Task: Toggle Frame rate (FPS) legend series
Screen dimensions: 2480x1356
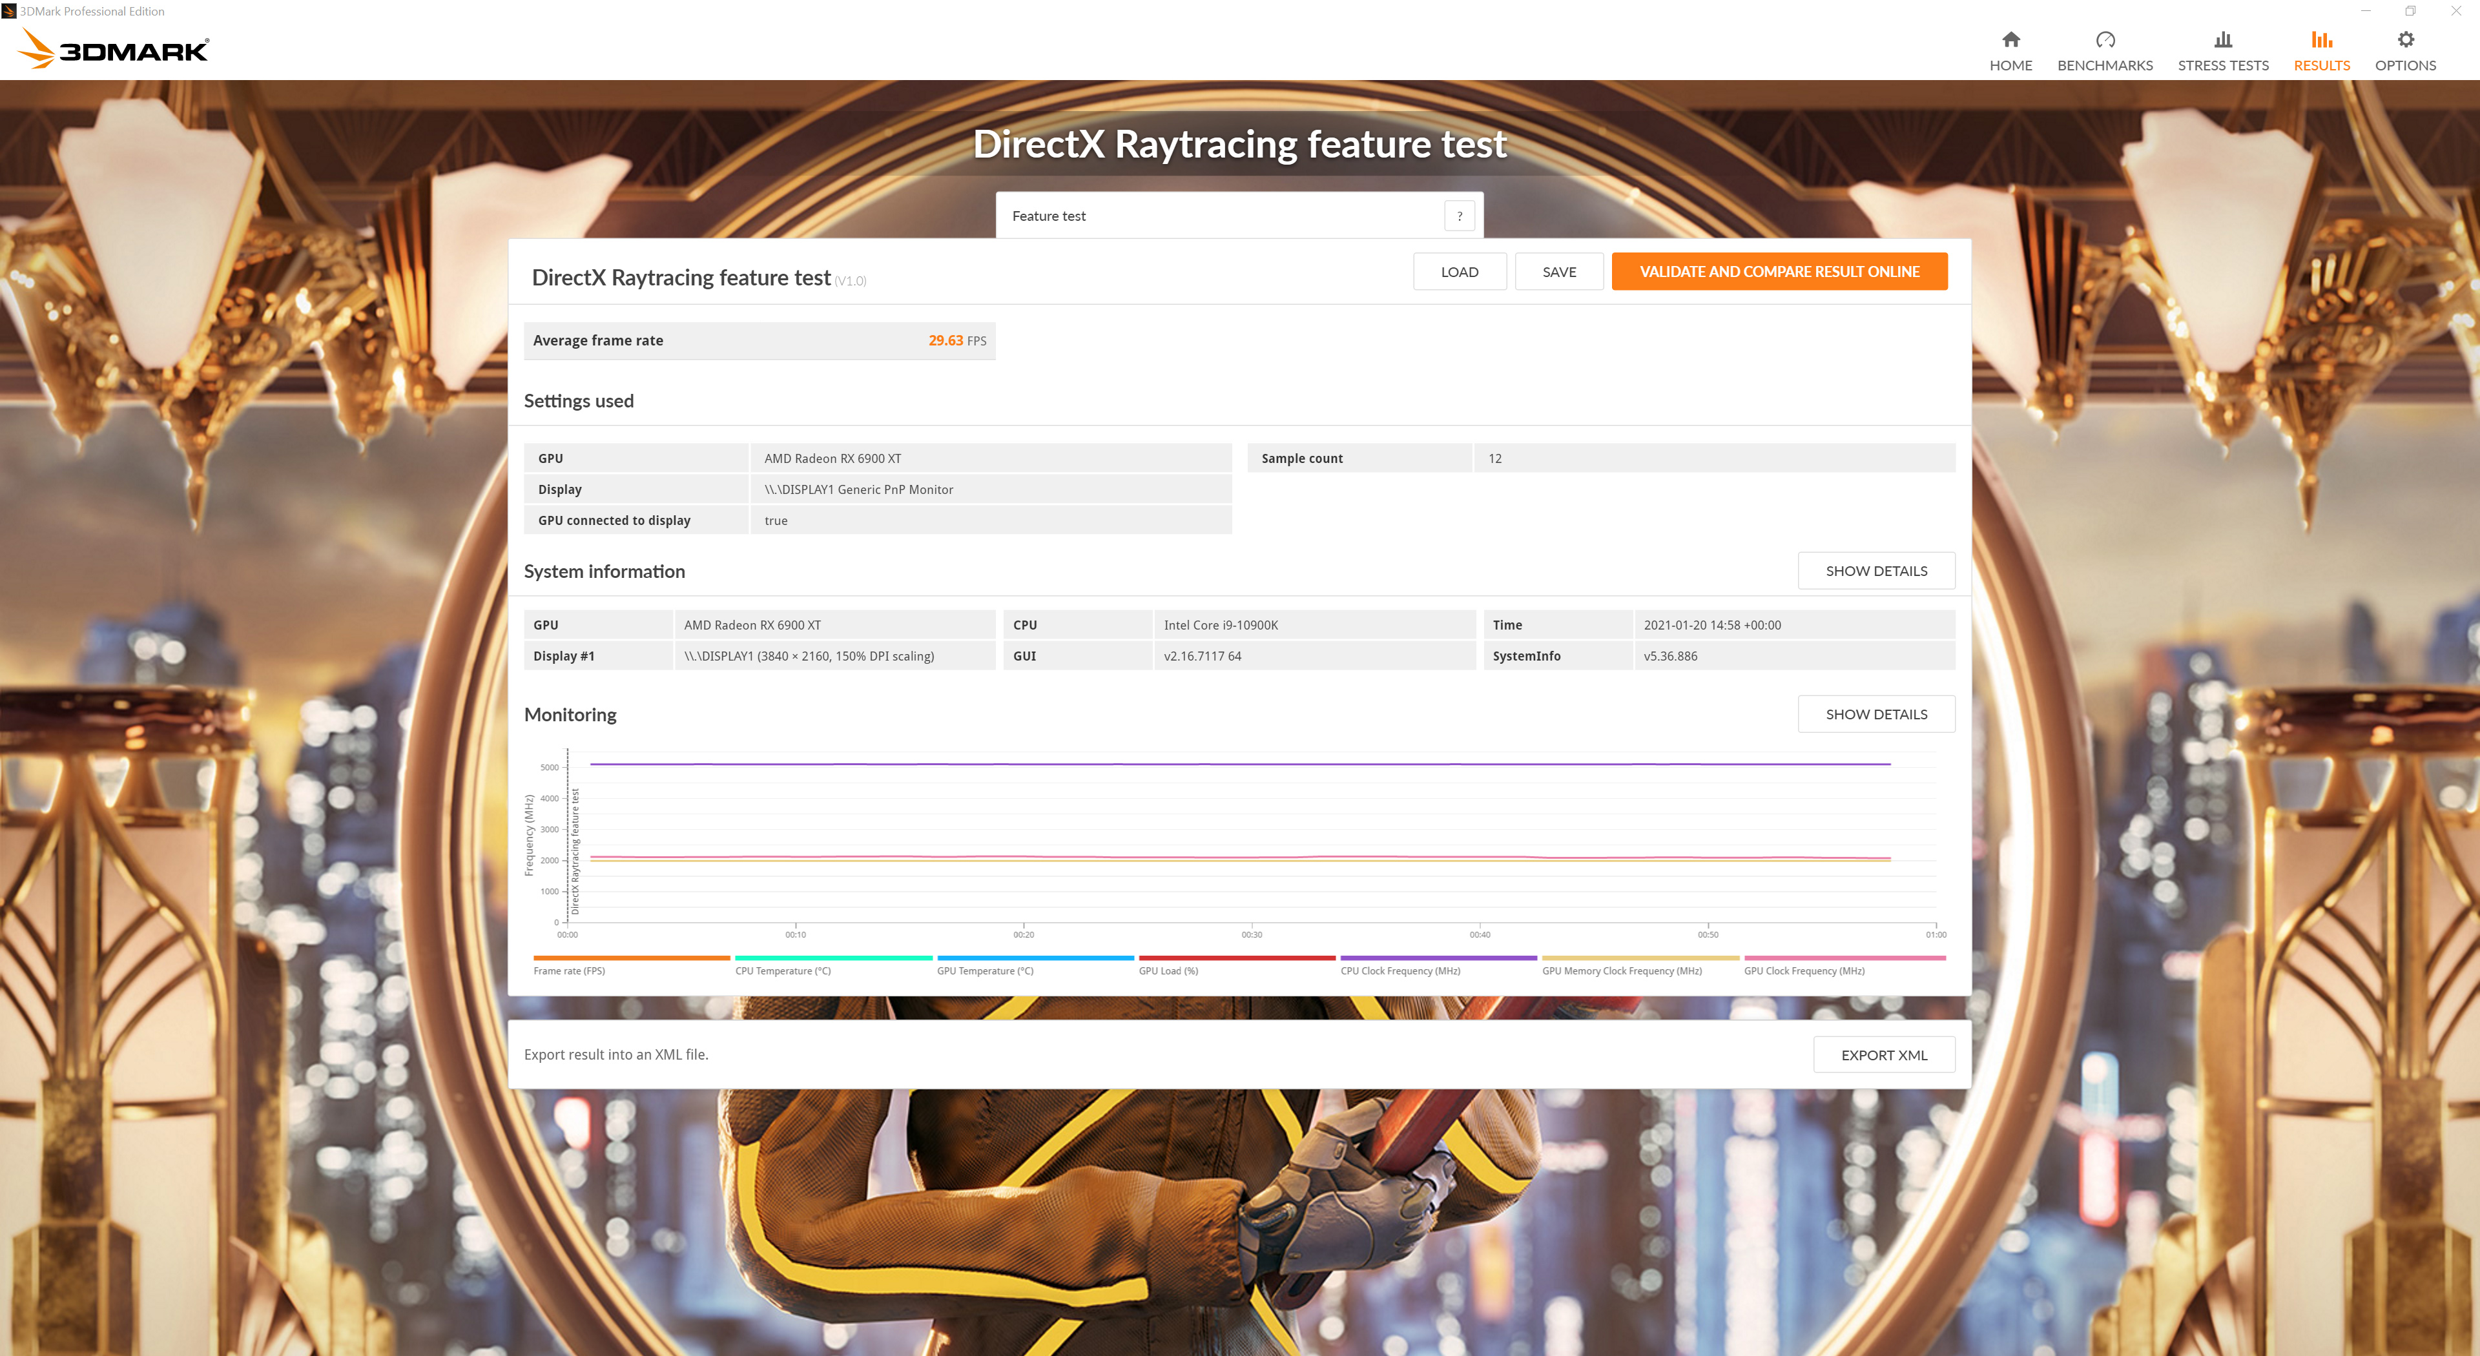Action: click(x=569, y=970)
